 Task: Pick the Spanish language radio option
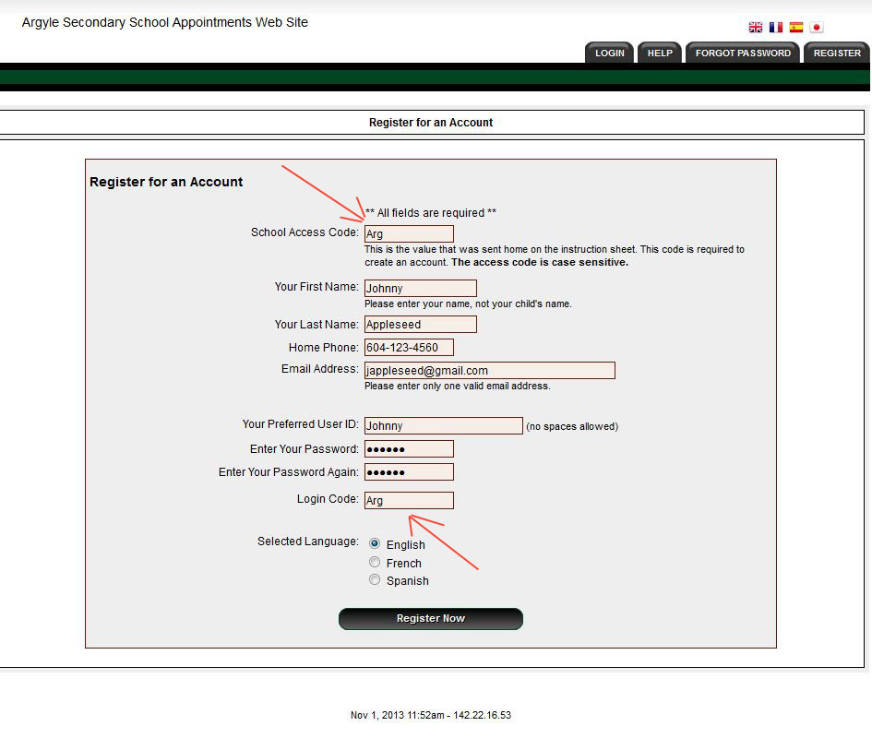(x=375, y=580)
